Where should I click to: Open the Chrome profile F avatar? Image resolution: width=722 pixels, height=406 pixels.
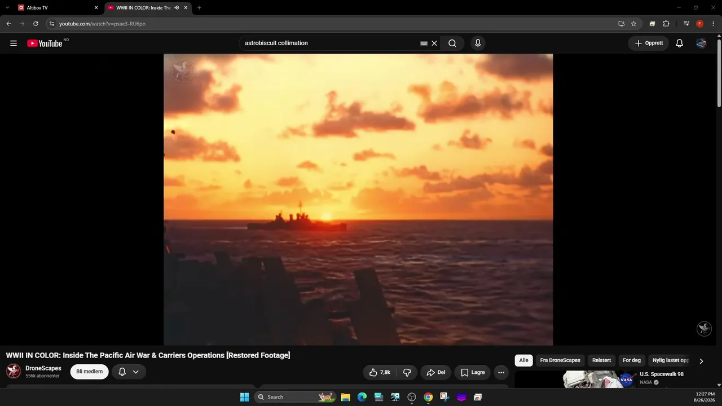[x=700, y=24]
